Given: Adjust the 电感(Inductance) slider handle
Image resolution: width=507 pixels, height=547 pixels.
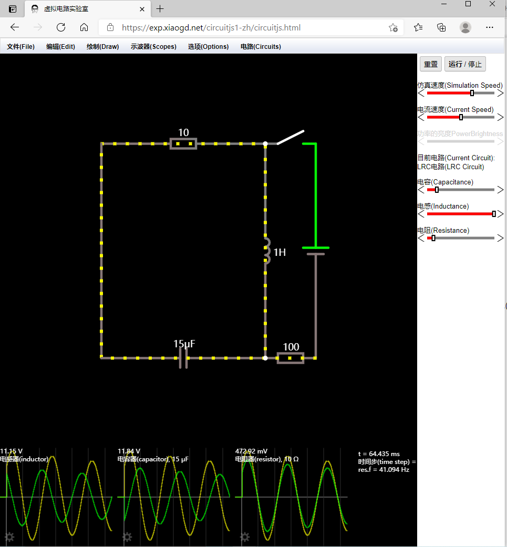Looking at the screenshot, I should [493, 214].
